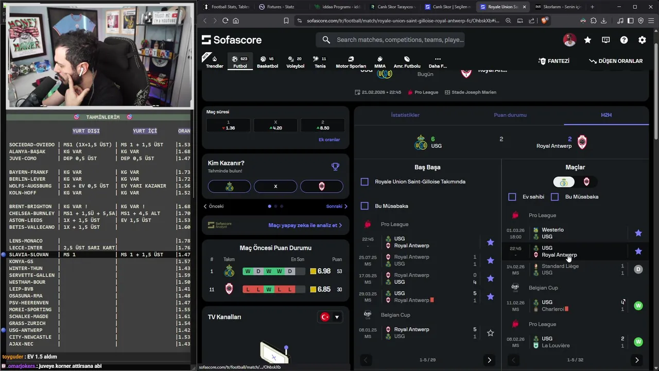This screenshot has width=659, height=371.
Task: Open browser downloads icon
Action: (x=603, y=21)
